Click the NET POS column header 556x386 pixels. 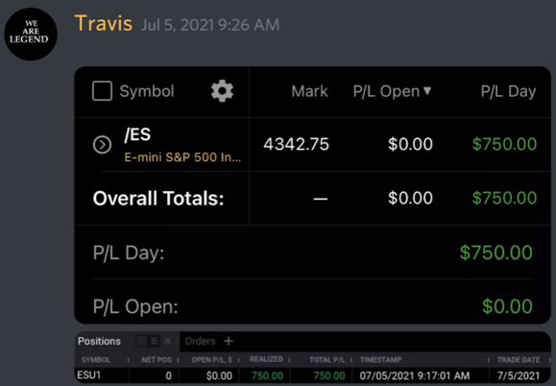click(x=157, y=360)
